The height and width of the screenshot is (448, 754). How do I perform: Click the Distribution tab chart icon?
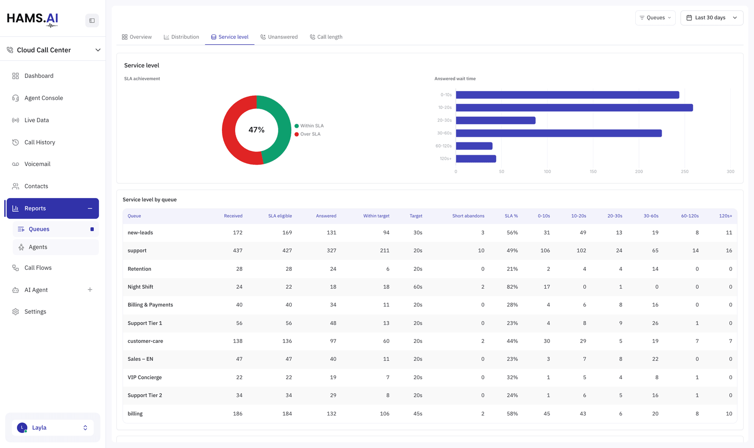[166, 37]
